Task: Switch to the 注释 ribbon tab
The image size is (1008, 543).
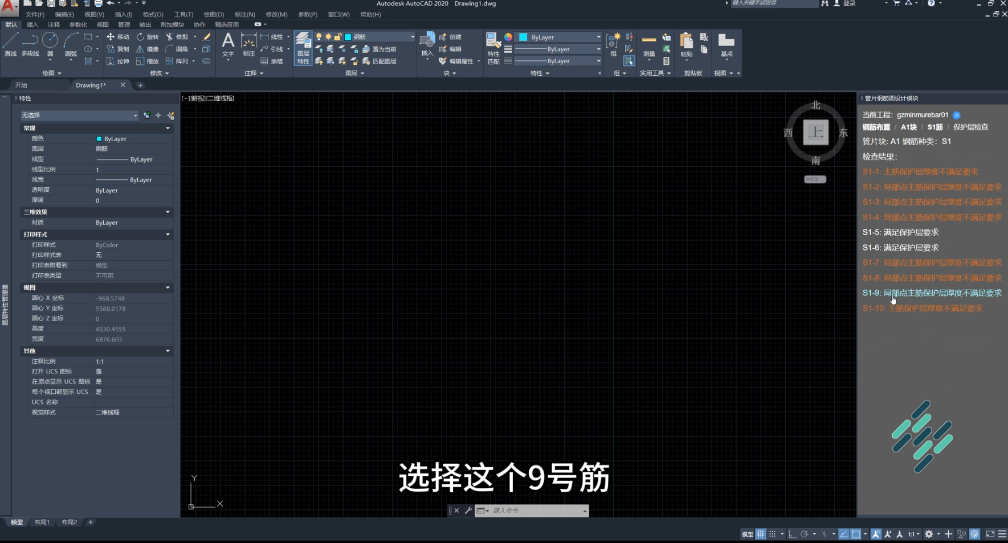Action: click(54, 24)
